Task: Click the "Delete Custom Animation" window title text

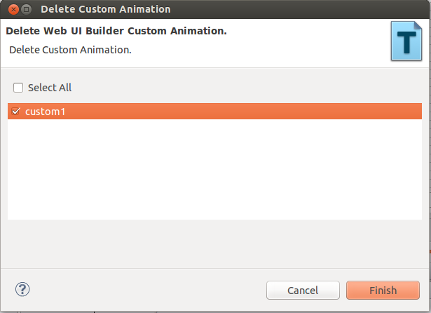Action: tap(105, 10)
